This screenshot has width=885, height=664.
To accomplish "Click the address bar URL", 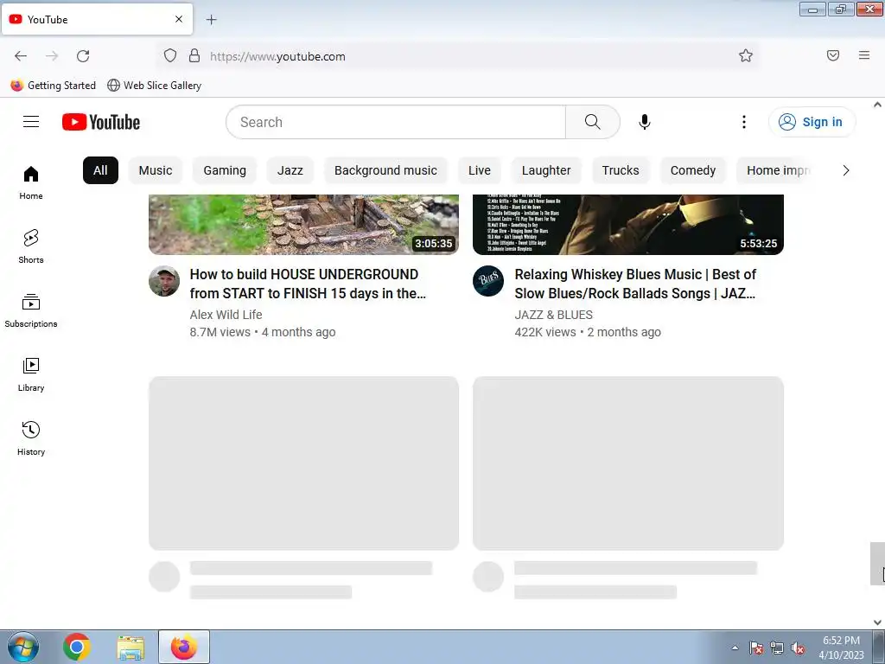I will click(277, 56).
